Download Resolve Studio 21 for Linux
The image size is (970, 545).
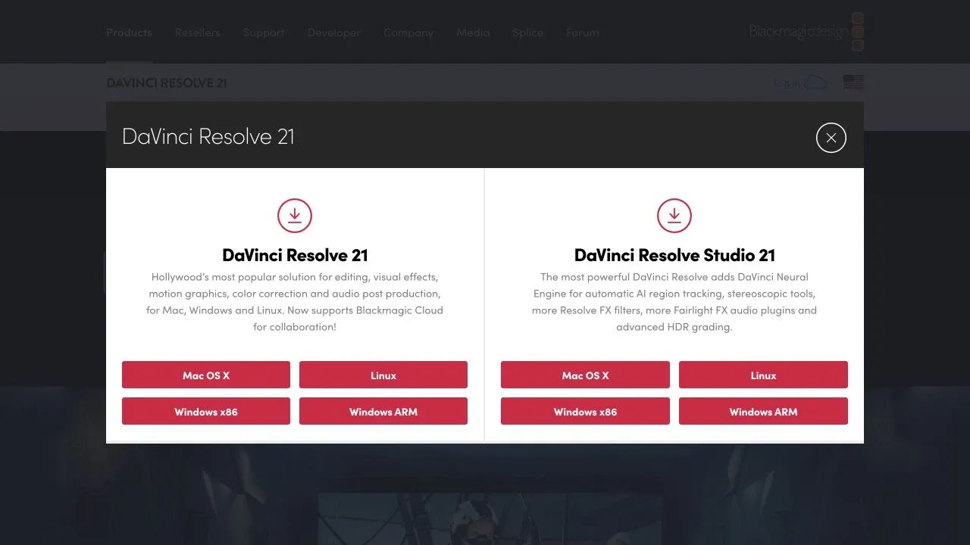click(763, 375)
